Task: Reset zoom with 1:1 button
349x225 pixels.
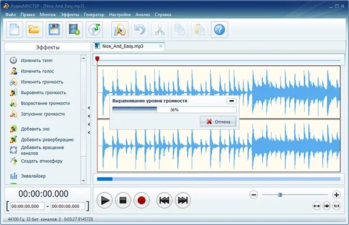Action: (337, 206)
